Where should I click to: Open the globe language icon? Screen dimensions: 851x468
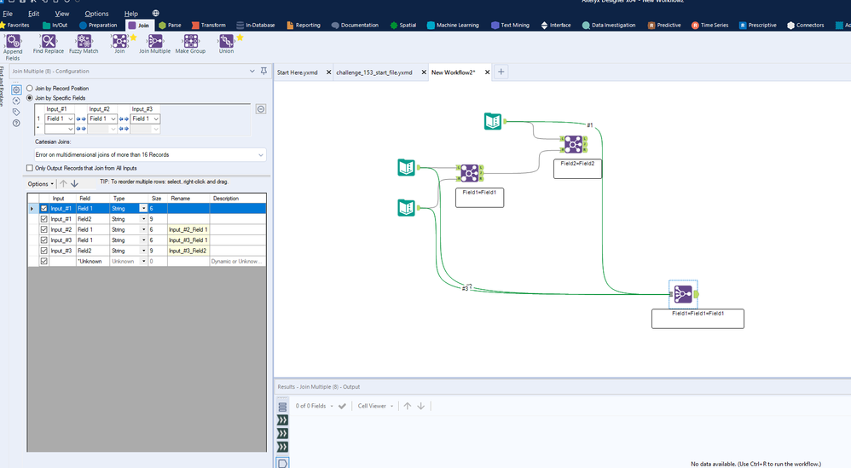tap(156, 13)
